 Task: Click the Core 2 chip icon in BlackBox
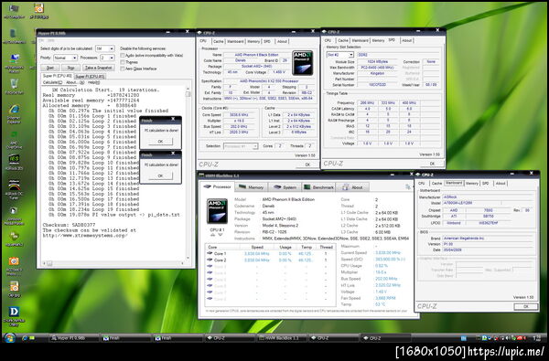(210, 260)
